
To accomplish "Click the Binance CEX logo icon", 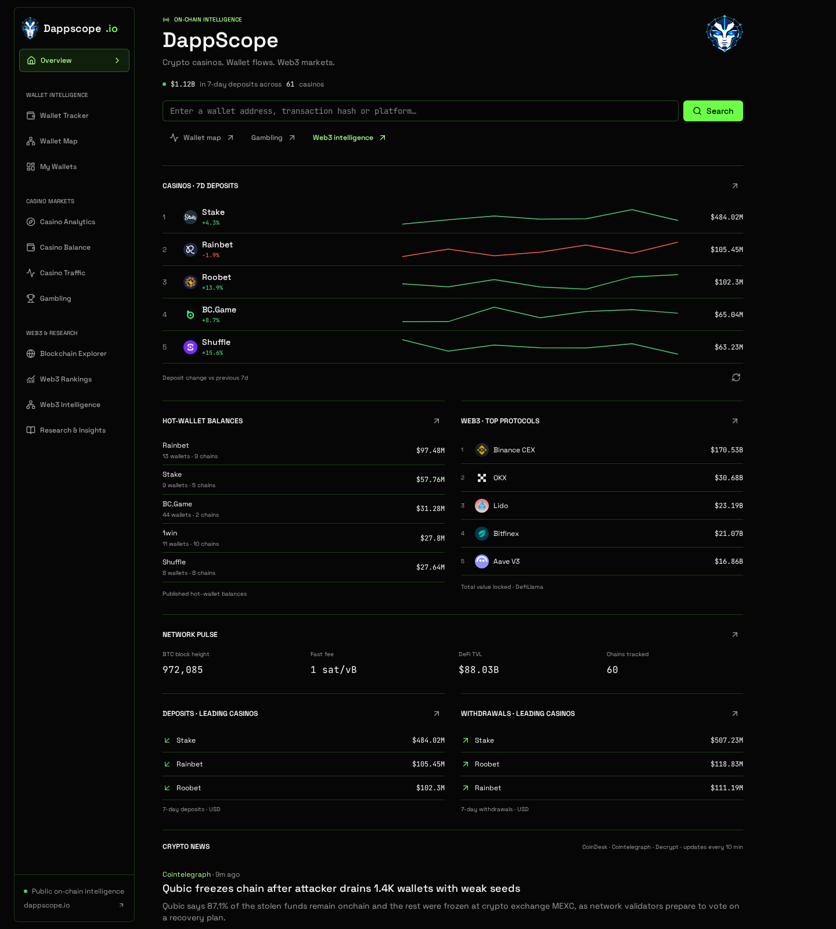I will tap(482, 450).
